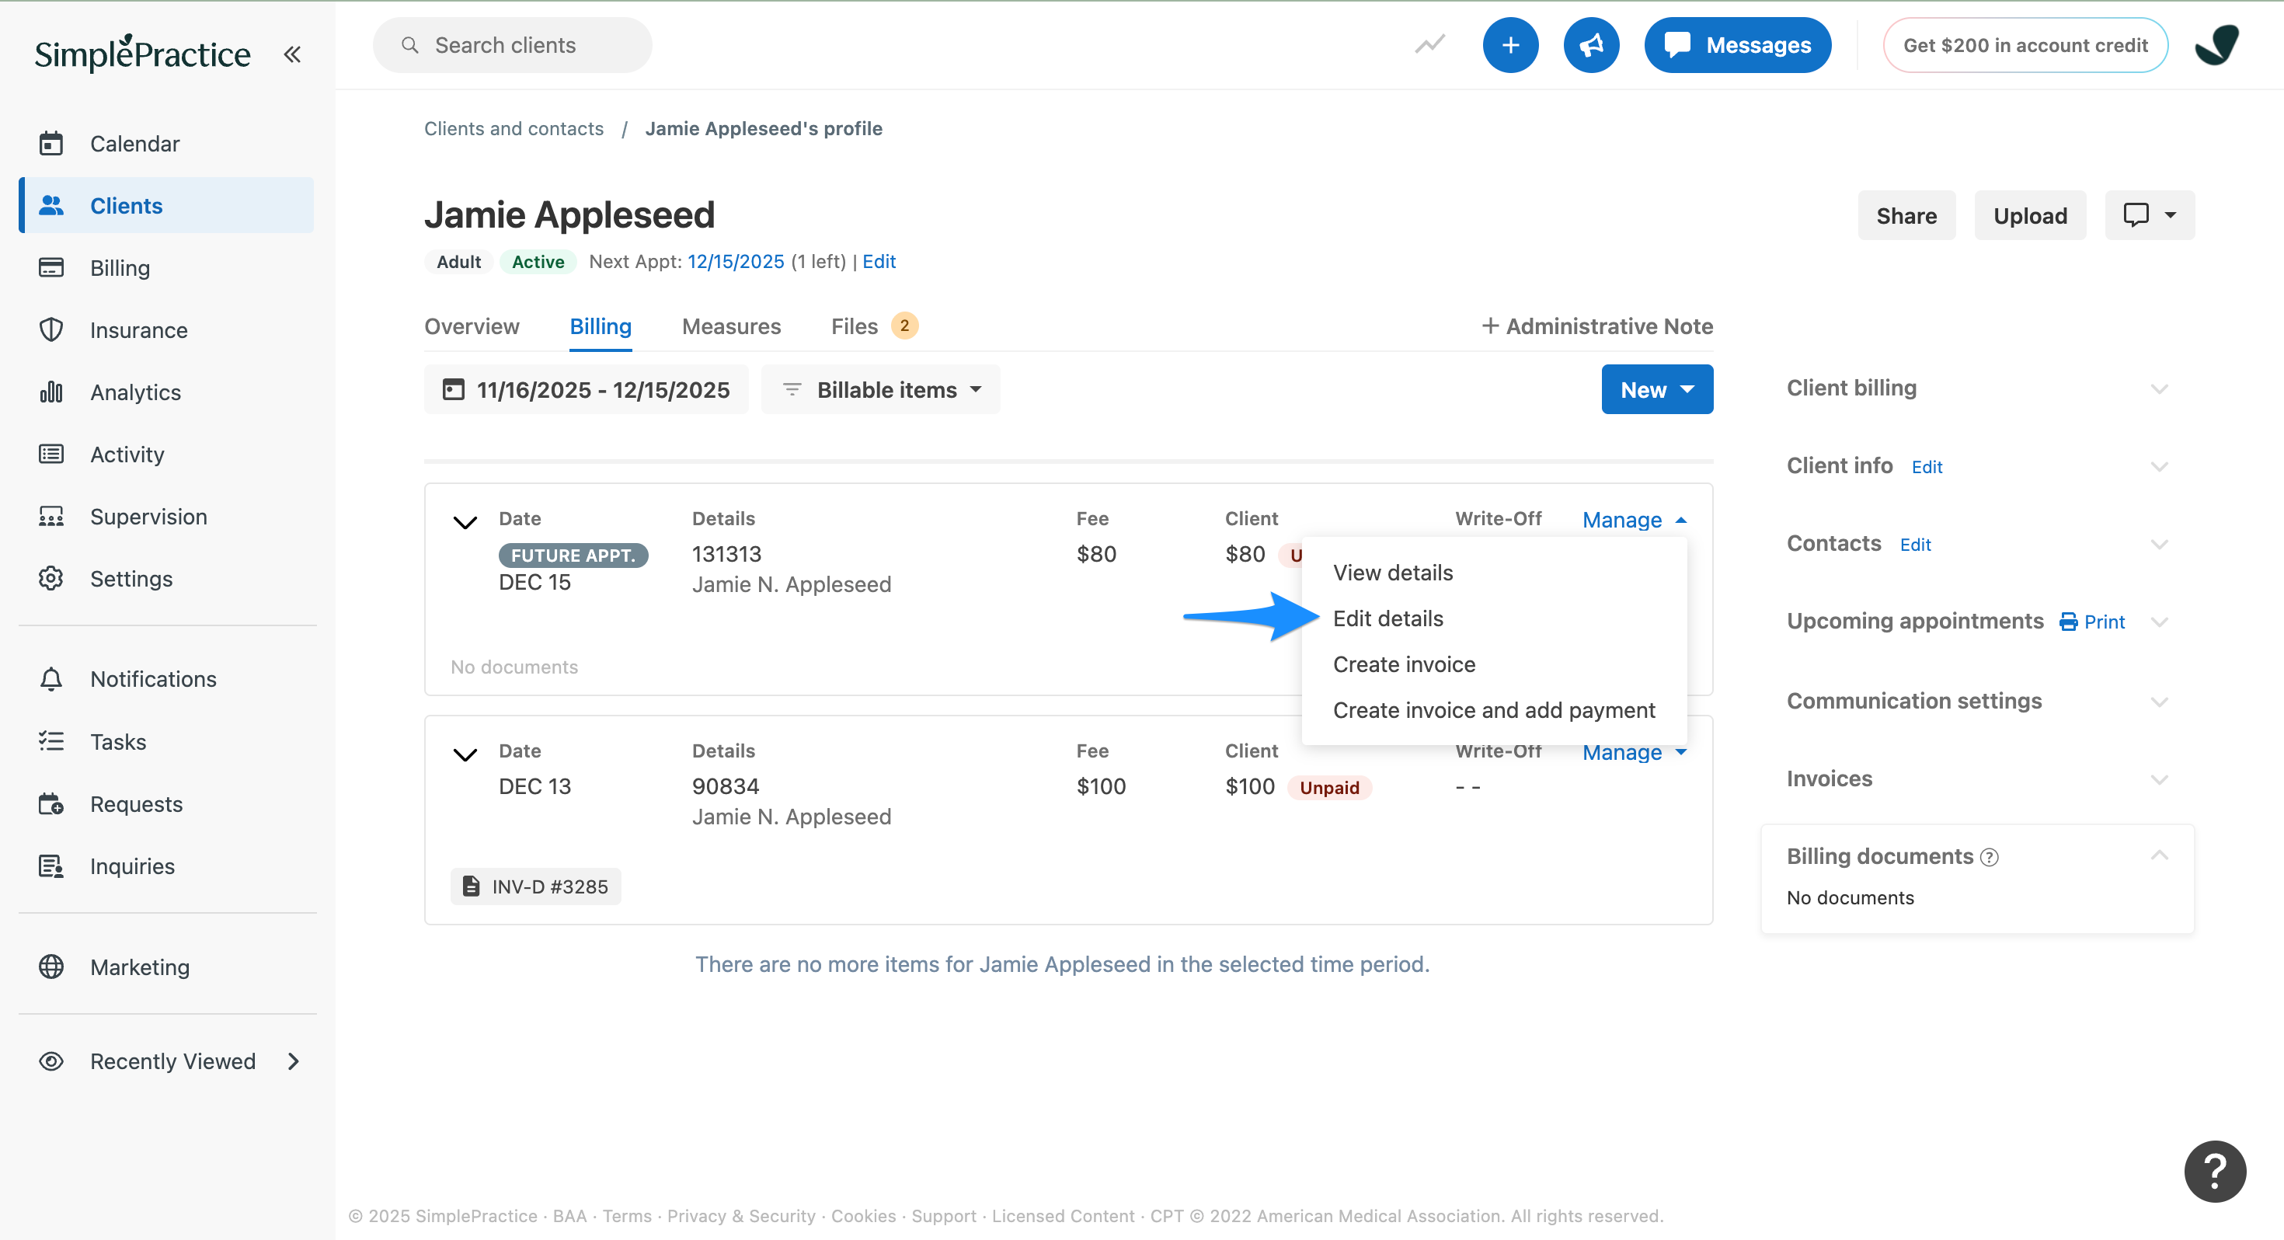Close the Manage menu for DEC 15 item
The width and height of the screenshot is (2284, 1240).
tap(1634, 520)
